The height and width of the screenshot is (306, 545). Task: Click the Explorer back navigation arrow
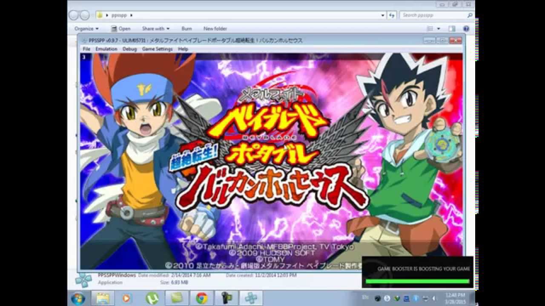click(73, 15)
